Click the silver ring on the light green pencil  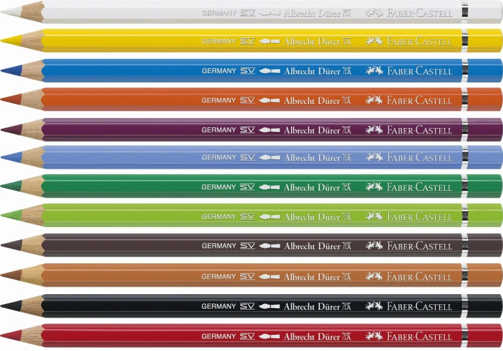tap(465, 216)
